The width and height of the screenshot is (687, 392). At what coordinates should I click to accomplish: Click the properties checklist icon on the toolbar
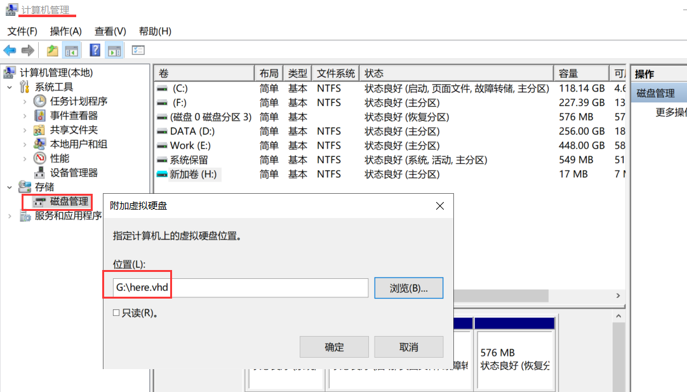138,50
